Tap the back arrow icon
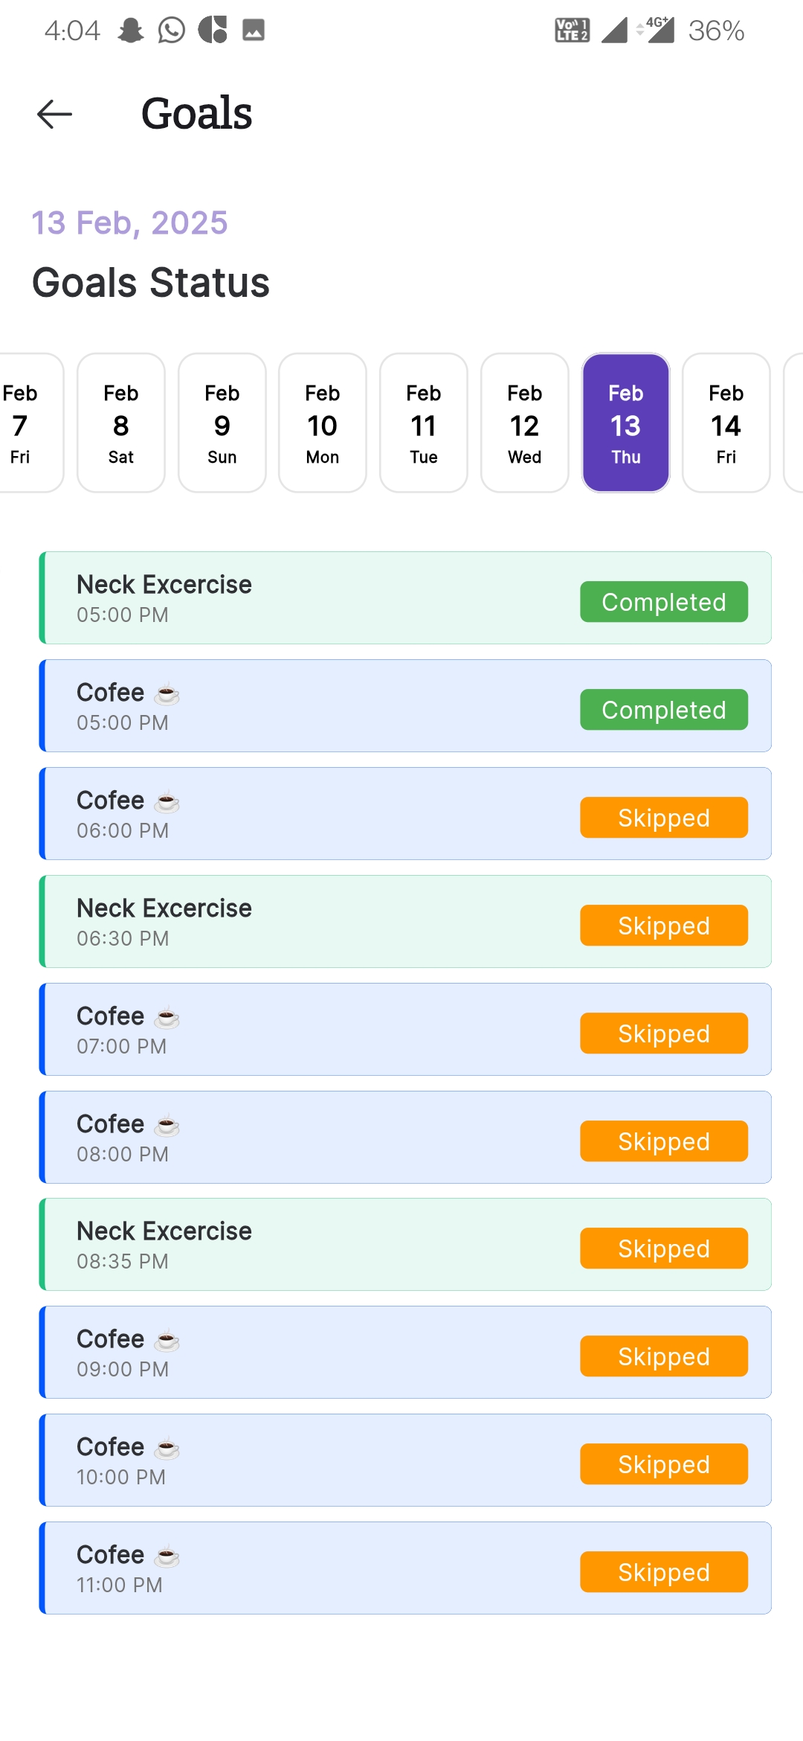Screen dimensions: 803x1741 click(54, 114)
